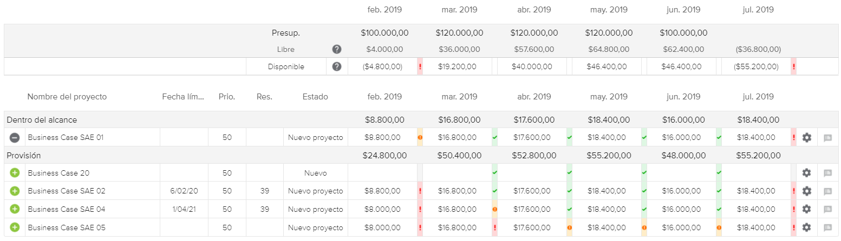Collapse the Provisión group row
841x241 pixels.
(24, 156)
